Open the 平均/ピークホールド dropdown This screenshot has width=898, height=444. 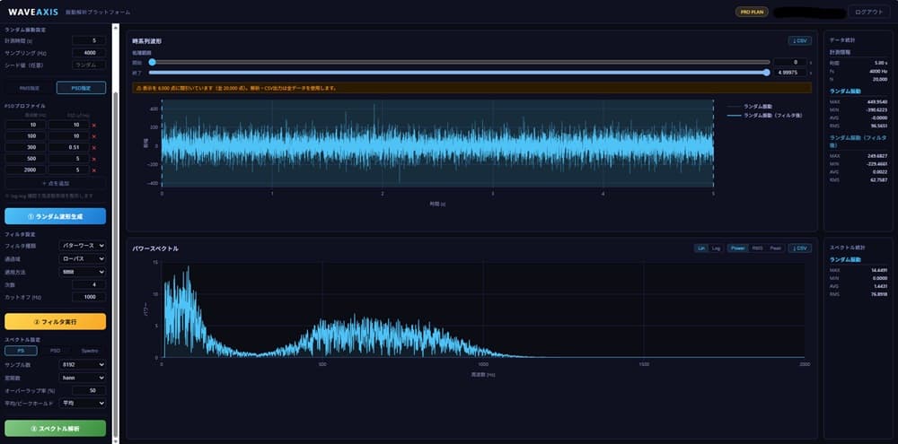pyautogui.click(x=83, y=404)
